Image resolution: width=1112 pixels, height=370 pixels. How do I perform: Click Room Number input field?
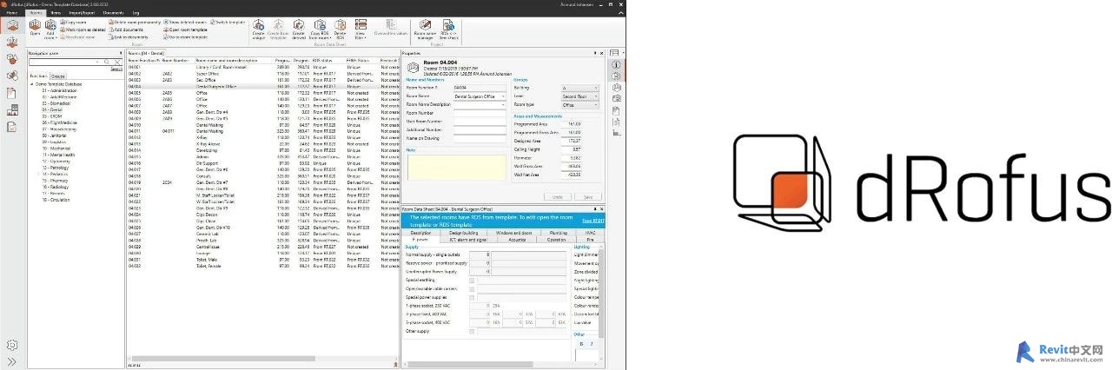[480, 113]
